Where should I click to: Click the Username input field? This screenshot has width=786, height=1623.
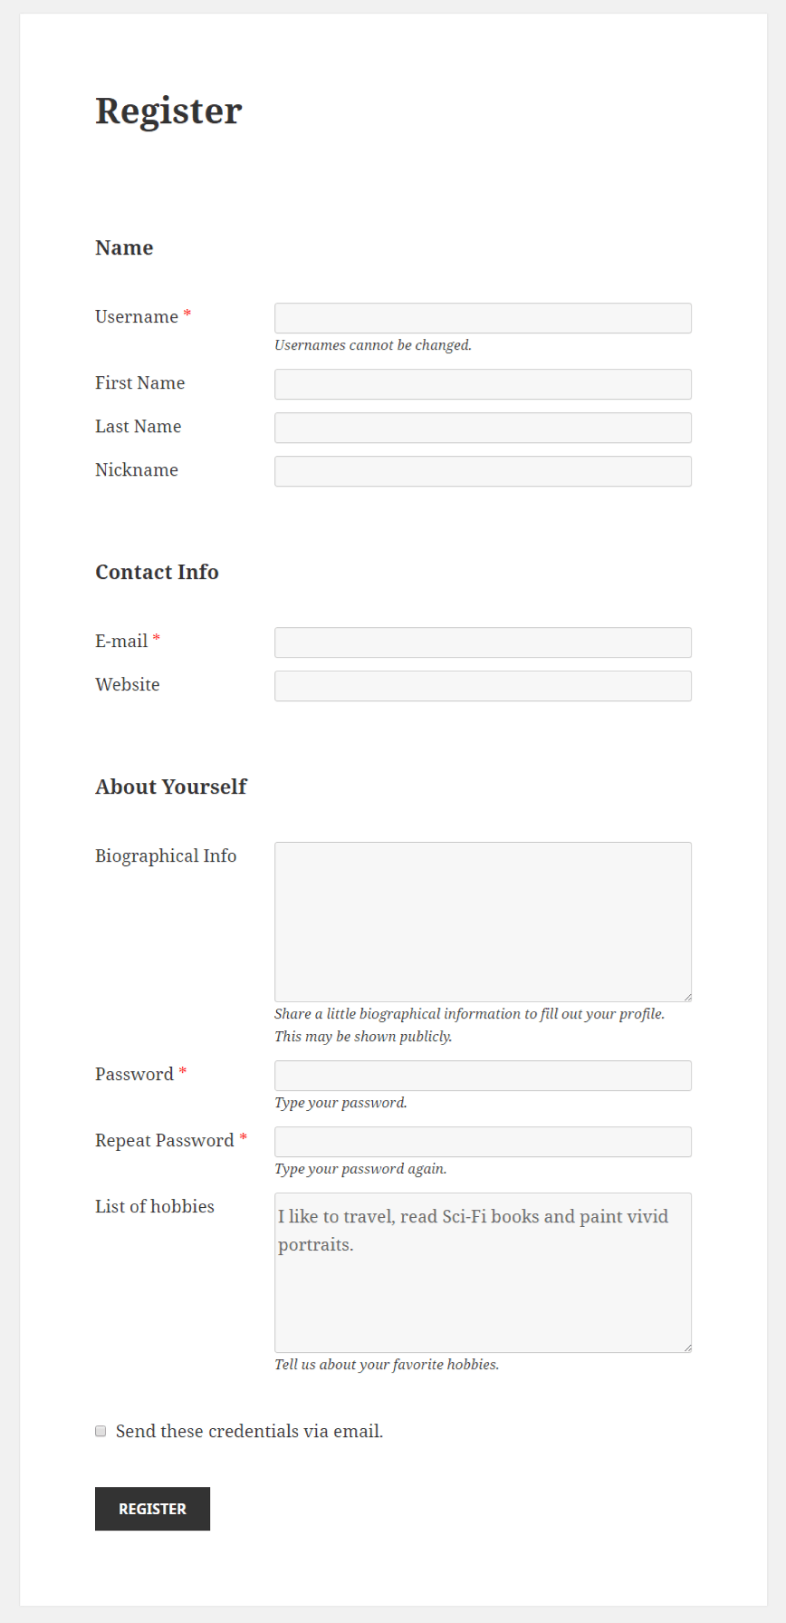click(x=483, y=318)
